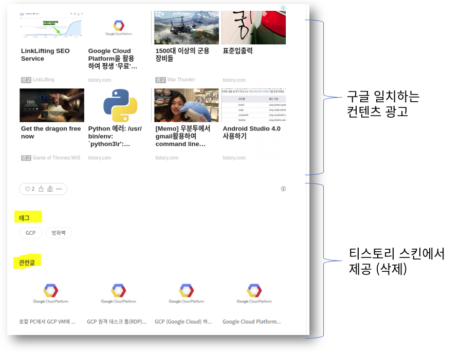Click GCP logo above 'Google Cloud Platform...' related post
This screenshot has width=460, height=354.
tap(254, 293)
